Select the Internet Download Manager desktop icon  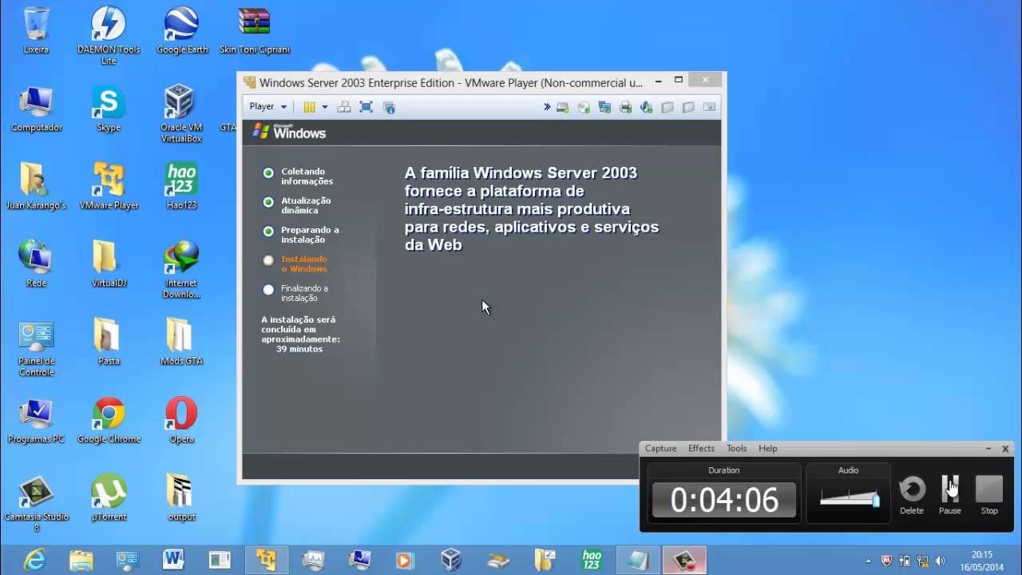pos(181,270)
